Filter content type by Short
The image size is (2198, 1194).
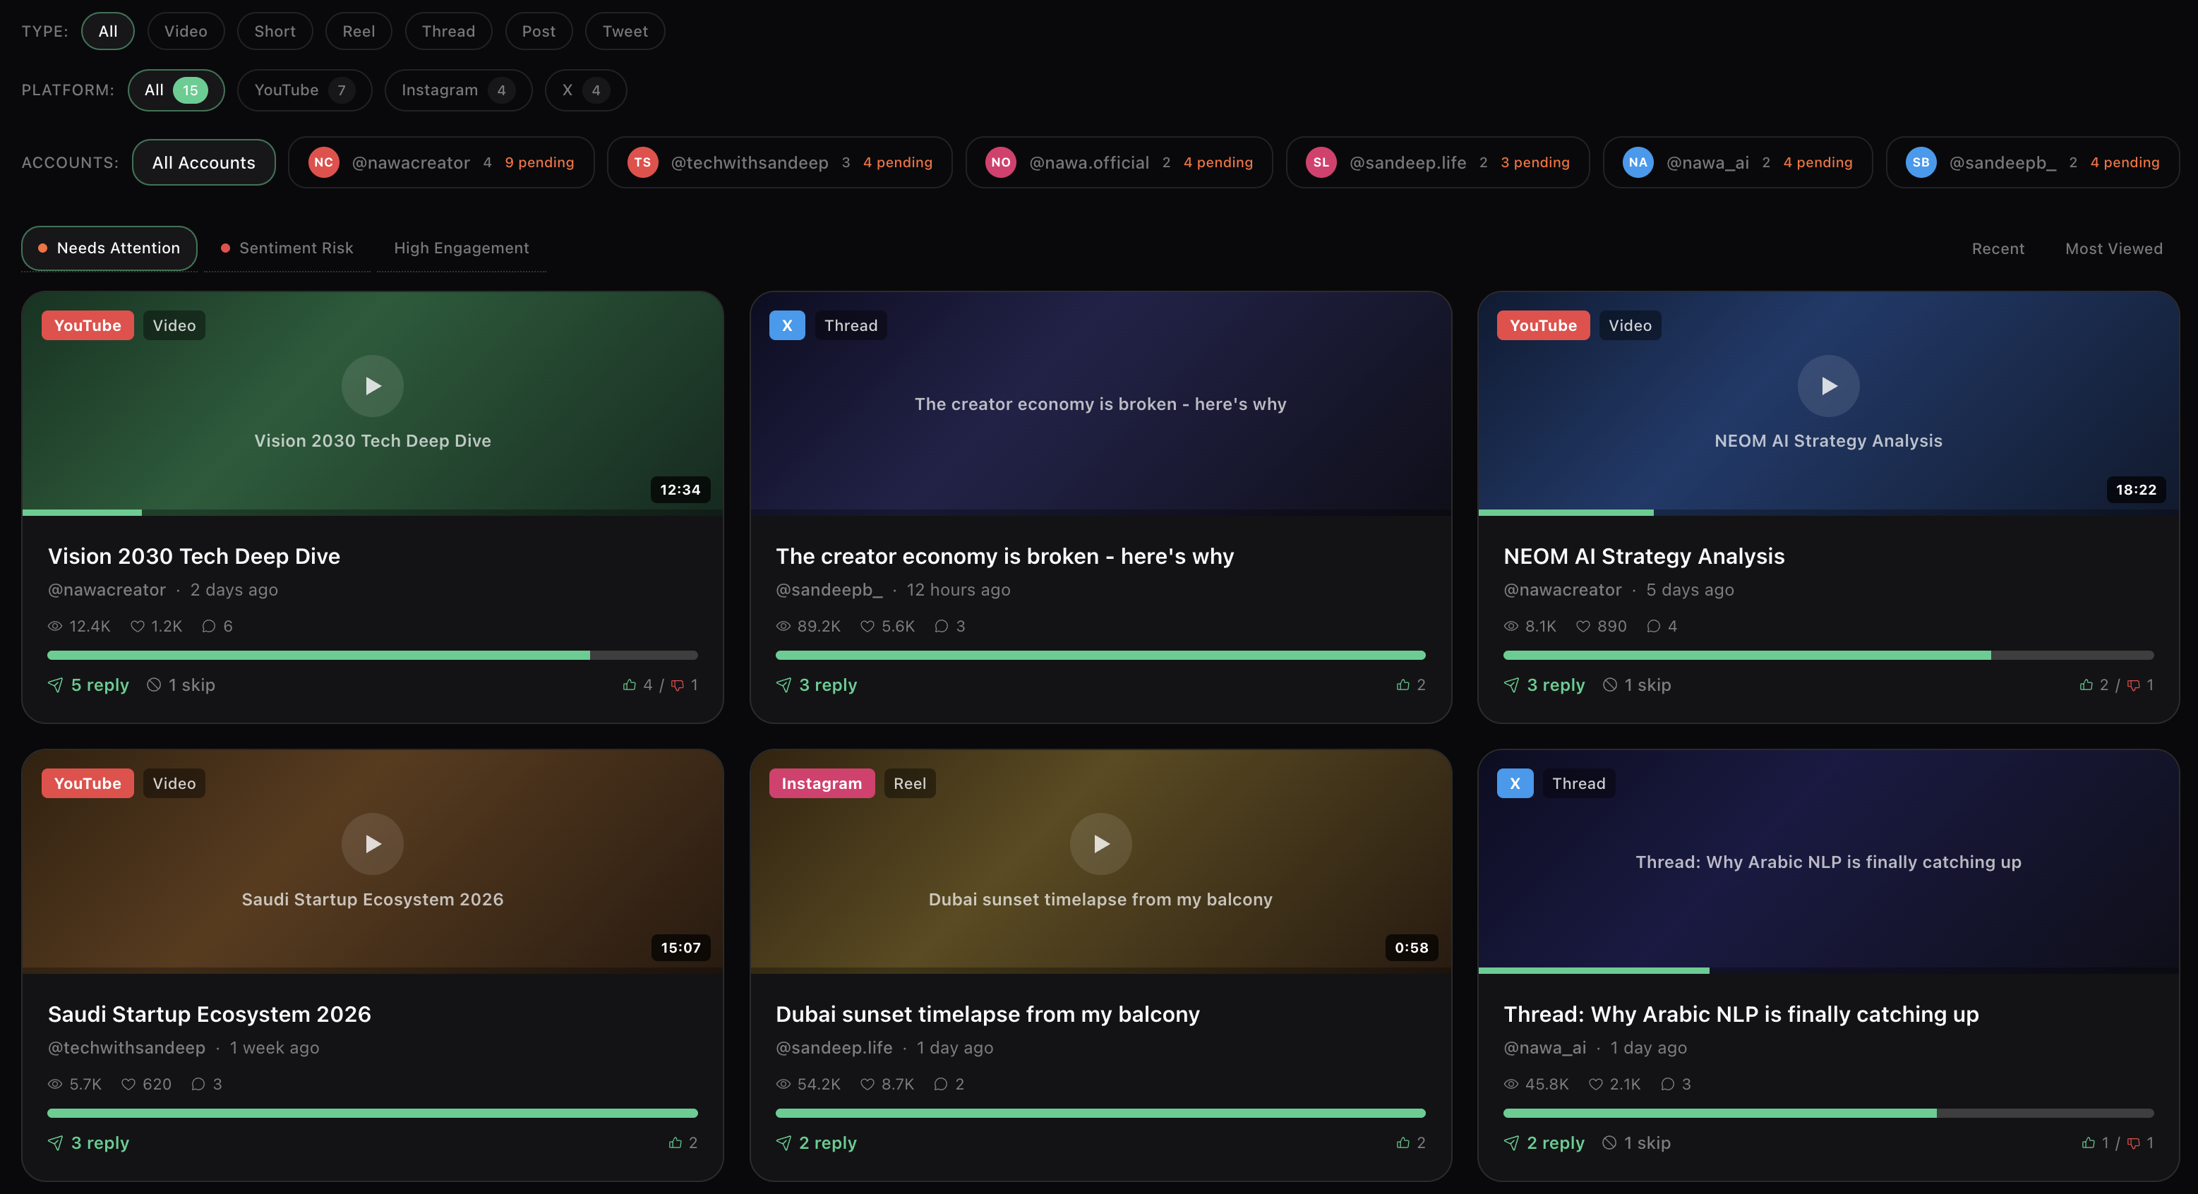coord(275,32)
